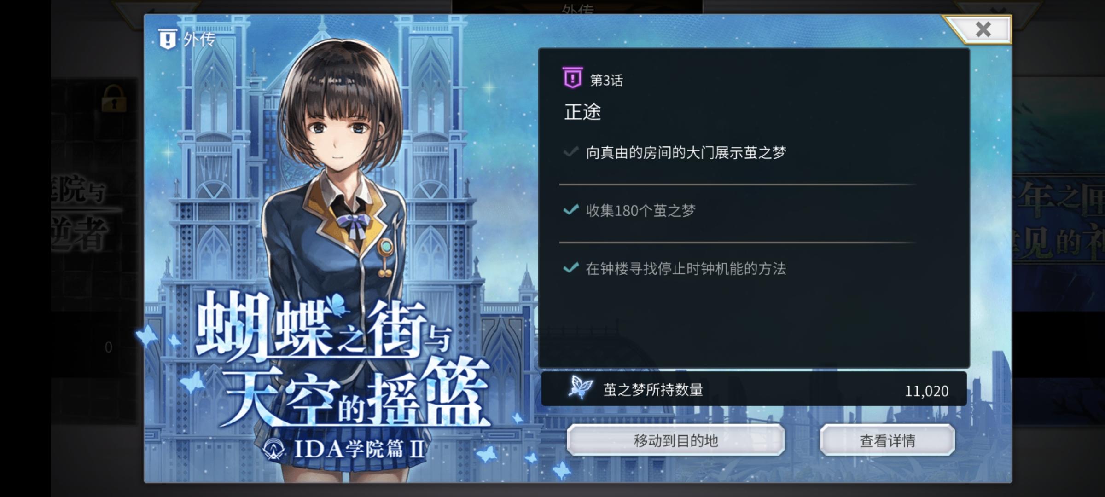Toggle the checkmark for 收集180个茧之梦

(x=571, y=210)
